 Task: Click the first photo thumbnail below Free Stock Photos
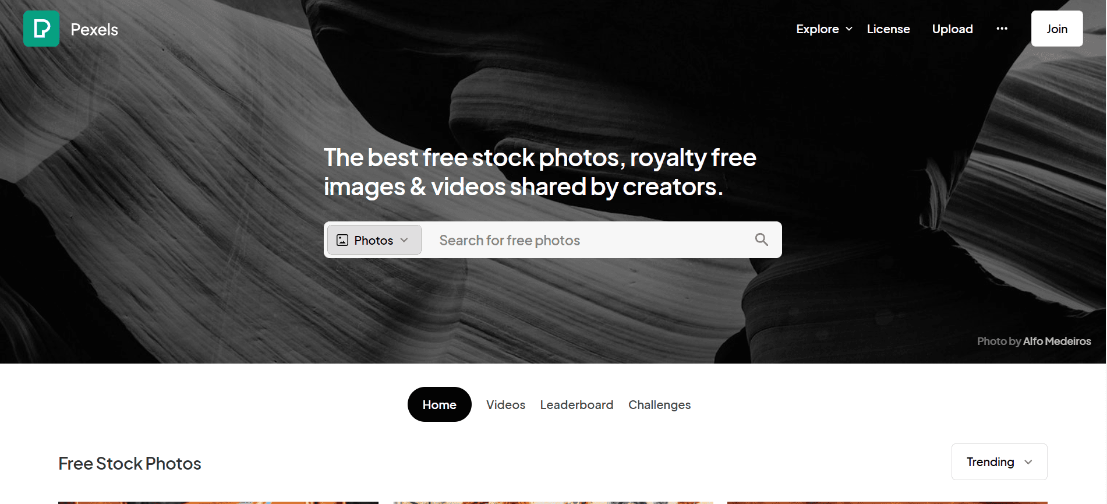click(218, 502)
